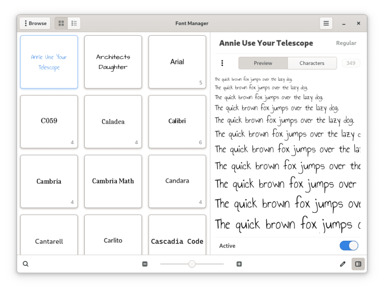
Task: Select the Preview tab
Action: [263, 63]
